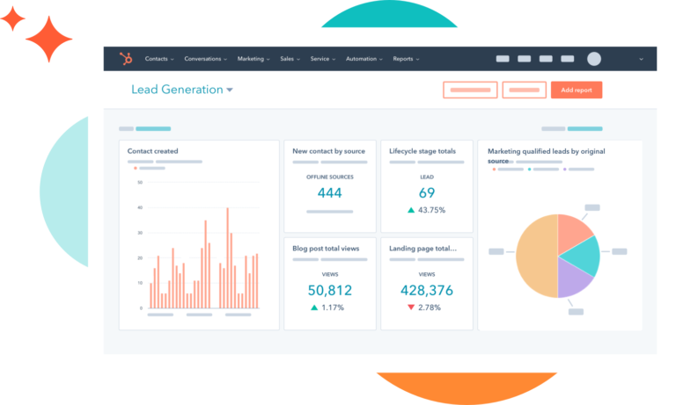676x405 pixels.
Task: Expand the Sales navigation dropdown
Action: click(x=290, y=59)
